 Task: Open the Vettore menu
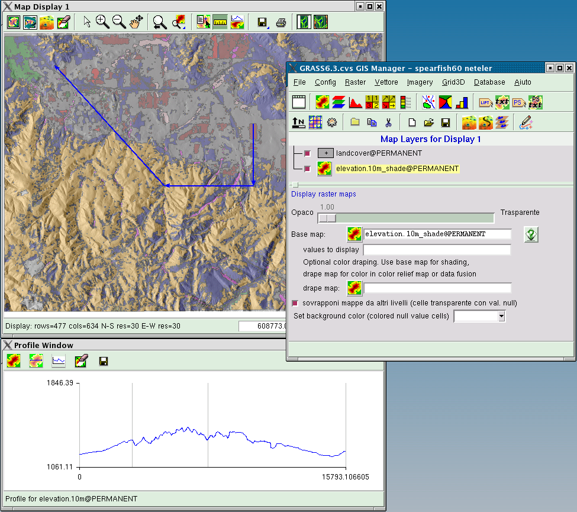386,82
